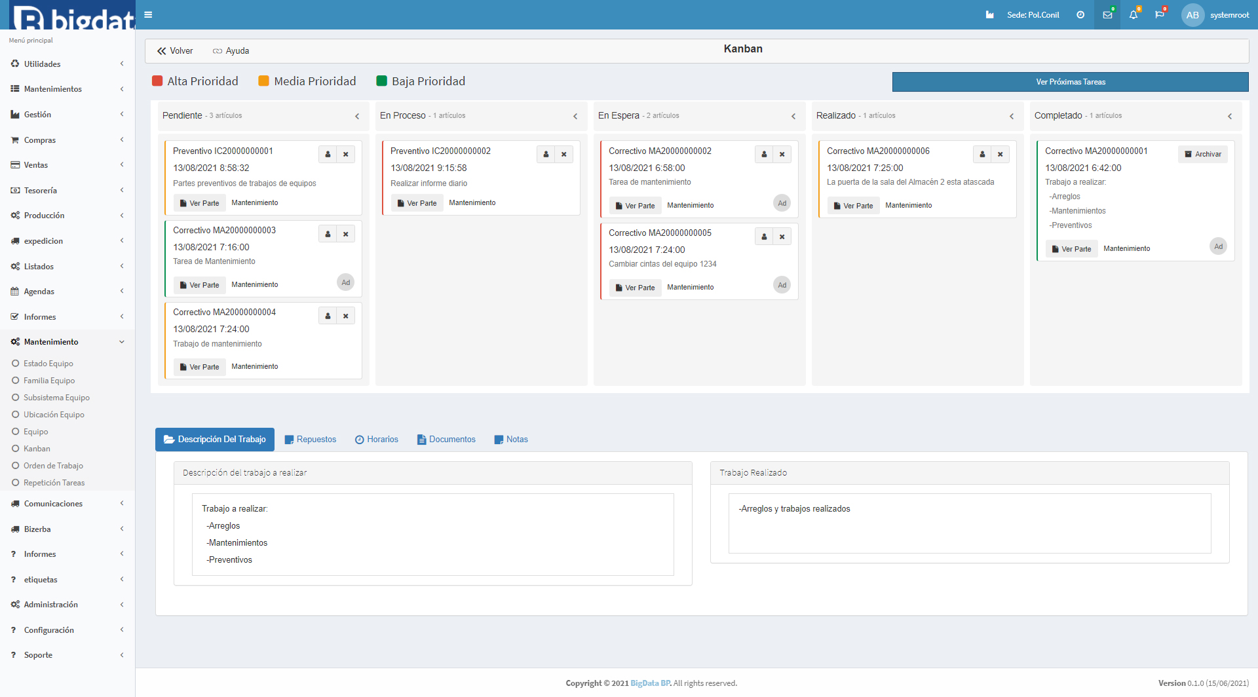The height and width of the screenshot is (697, 1258).
Task: Open the notifications bell icon
Action: click(1134, 14)
